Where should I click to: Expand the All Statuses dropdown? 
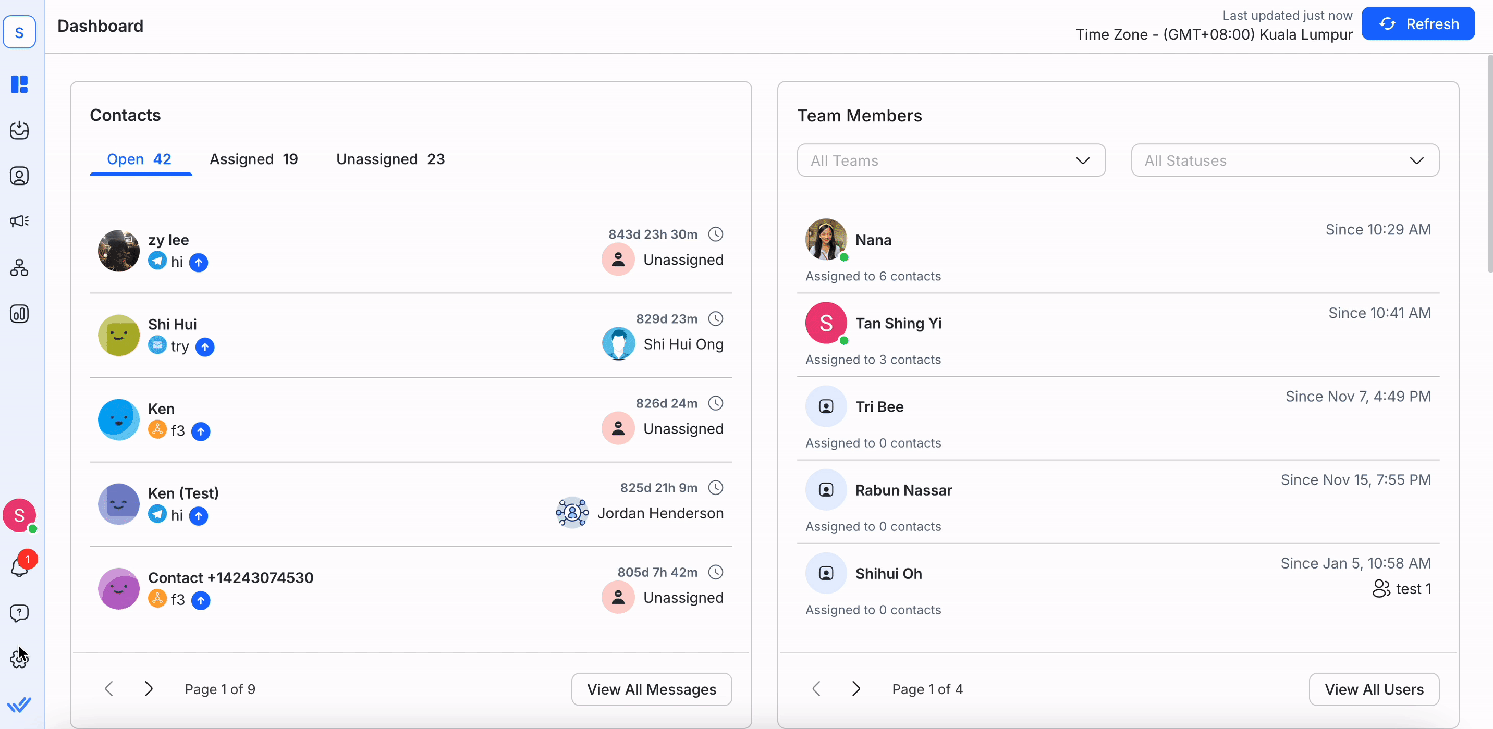tap(1284, 160)
